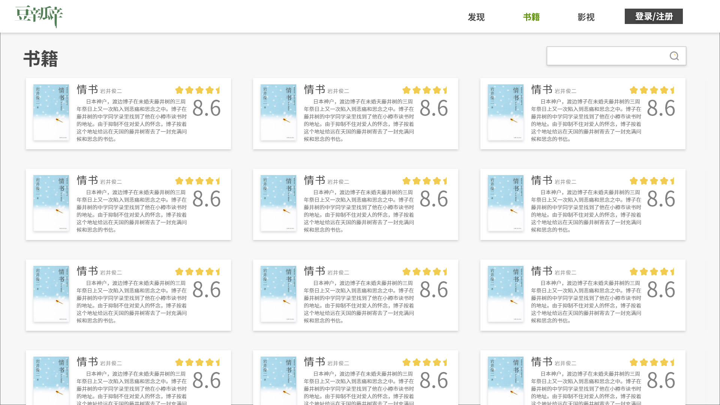
Task: Open the 情书 title in third-row right card
Action: pyautogui.click(x=541, y=271)
